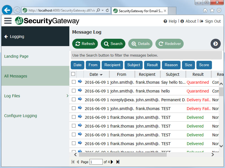Toggle the select-all header checkbox

click(73, 74)
